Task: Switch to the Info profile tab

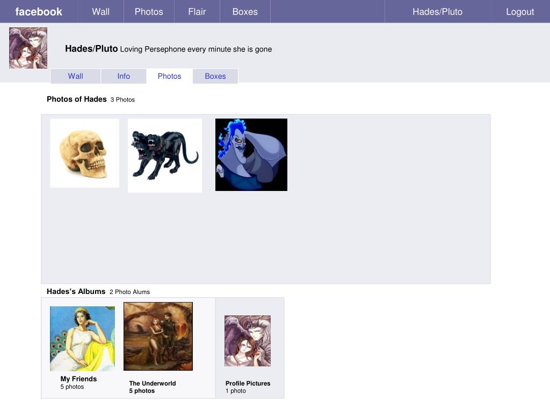Action: pos(124,76)
